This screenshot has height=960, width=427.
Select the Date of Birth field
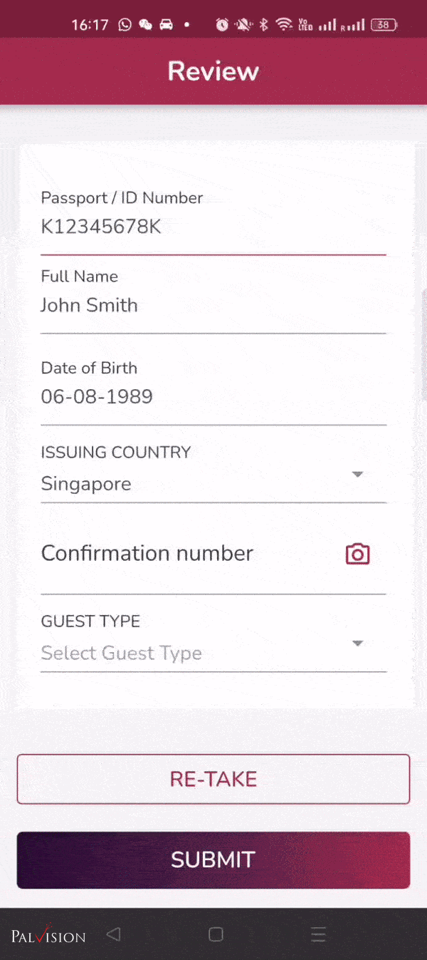213,397
